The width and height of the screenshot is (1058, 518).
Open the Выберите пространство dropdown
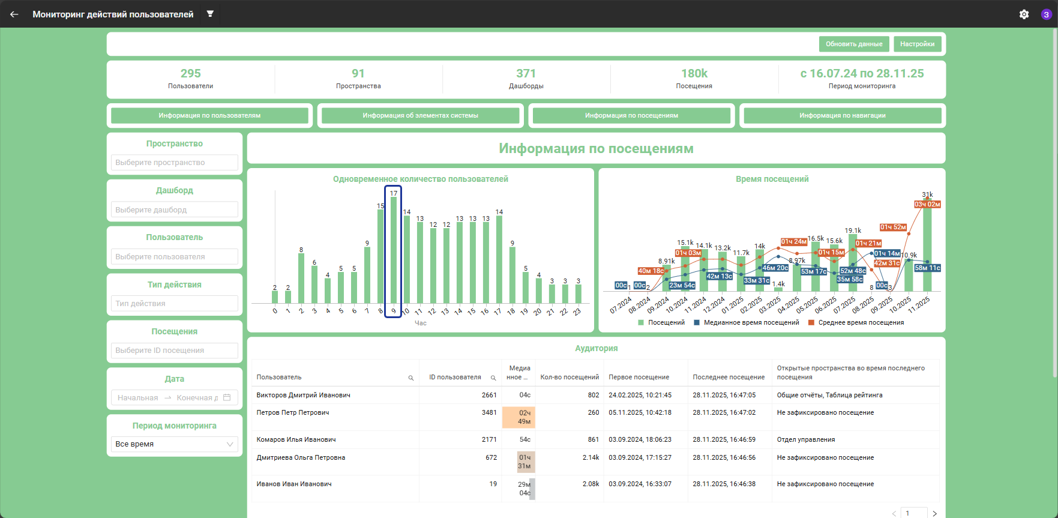(x=175, y=163)
